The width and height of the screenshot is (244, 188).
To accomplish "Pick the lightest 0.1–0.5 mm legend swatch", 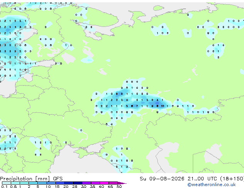I will click(7, 183).
